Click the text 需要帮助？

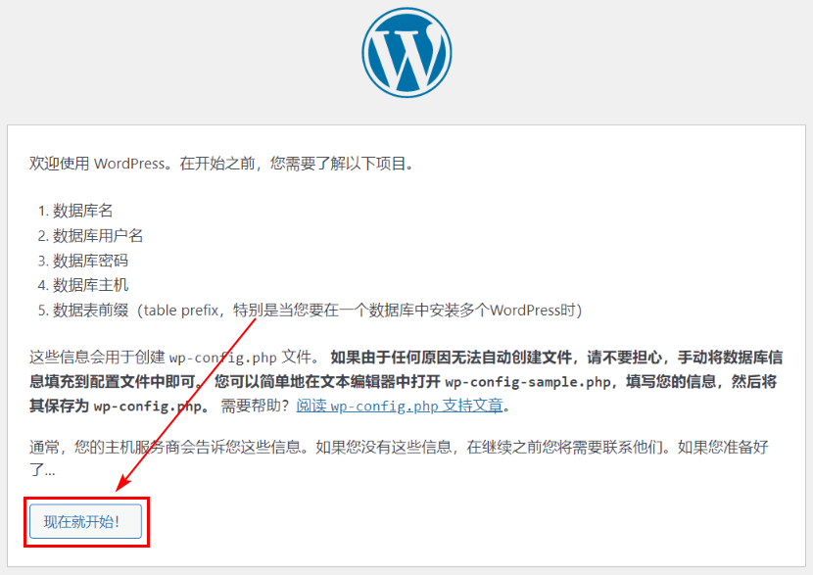point(255,406)
